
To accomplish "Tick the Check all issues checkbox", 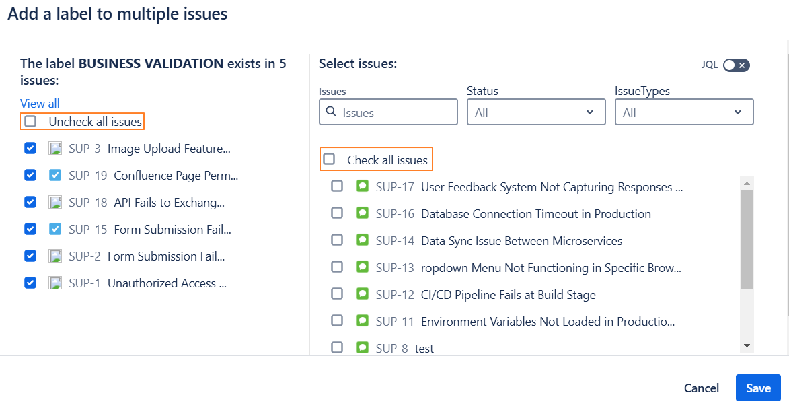I will click(x=329, y=160).
